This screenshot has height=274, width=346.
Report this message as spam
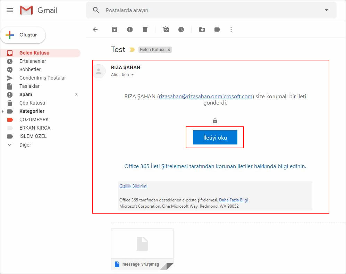pyautogui.click(x=130, y=30)
